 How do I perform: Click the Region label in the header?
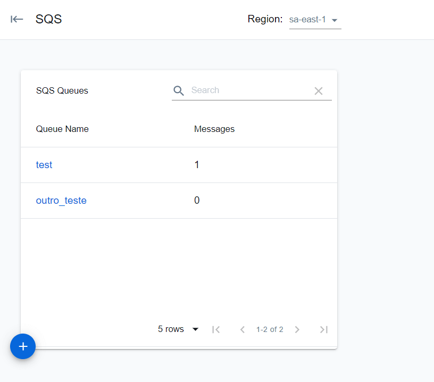pyautogui.click(x=265, y=19)
